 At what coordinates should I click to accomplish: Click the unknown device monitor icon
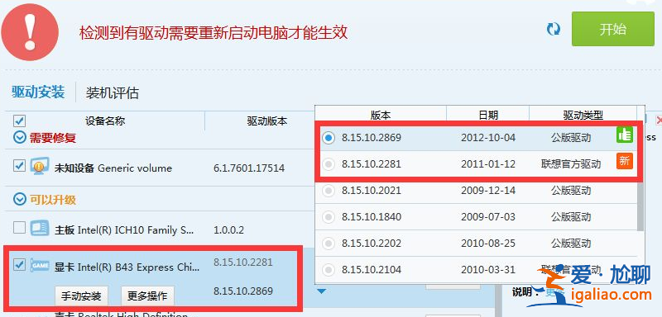(x=40, y=166)
